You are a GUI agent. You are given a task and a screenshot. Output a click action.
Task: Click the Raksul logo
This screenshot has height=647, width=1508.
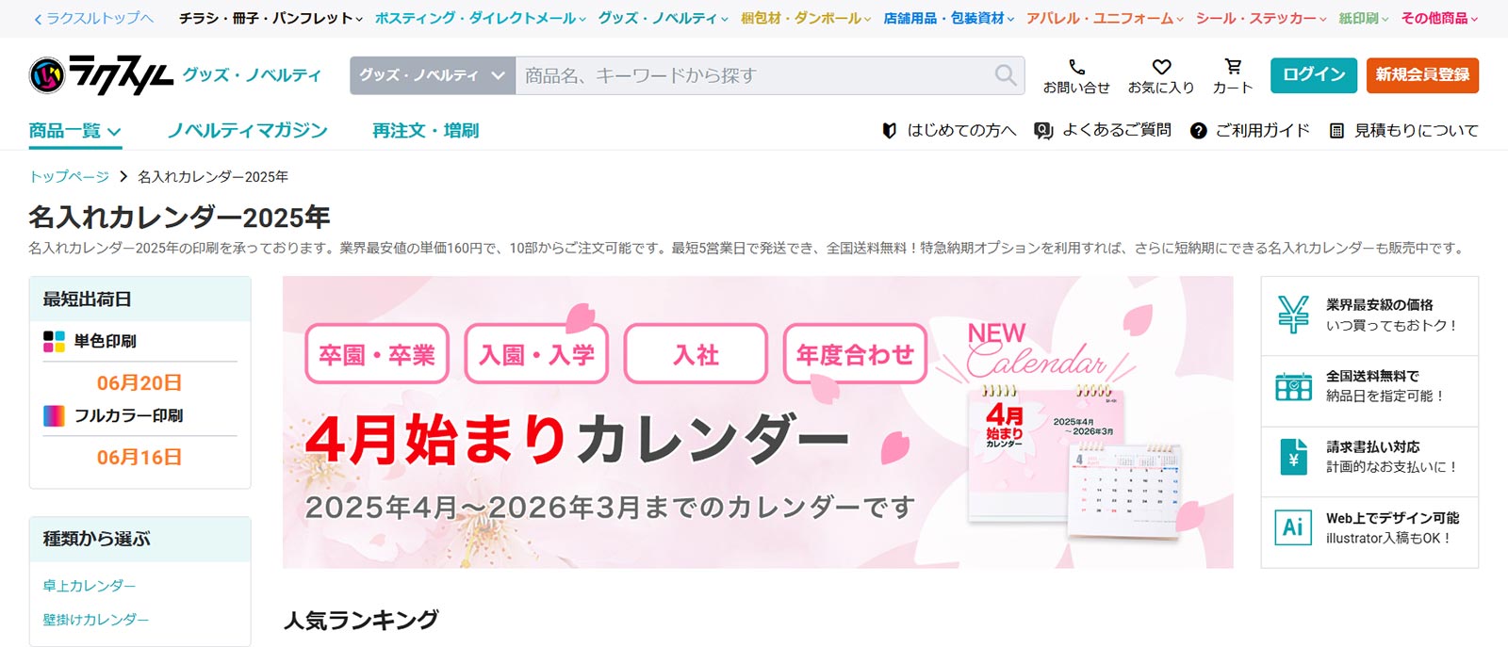101,75
